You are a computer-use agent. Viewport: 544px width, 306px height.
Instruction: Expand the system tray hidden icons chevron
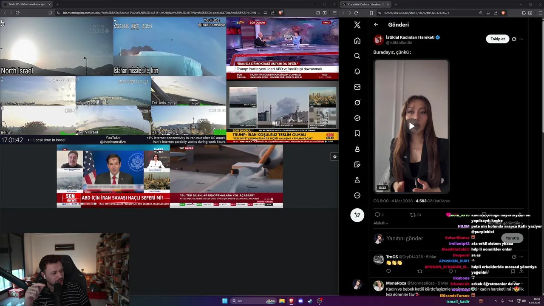pyautogui.click(x=496, y=301)
